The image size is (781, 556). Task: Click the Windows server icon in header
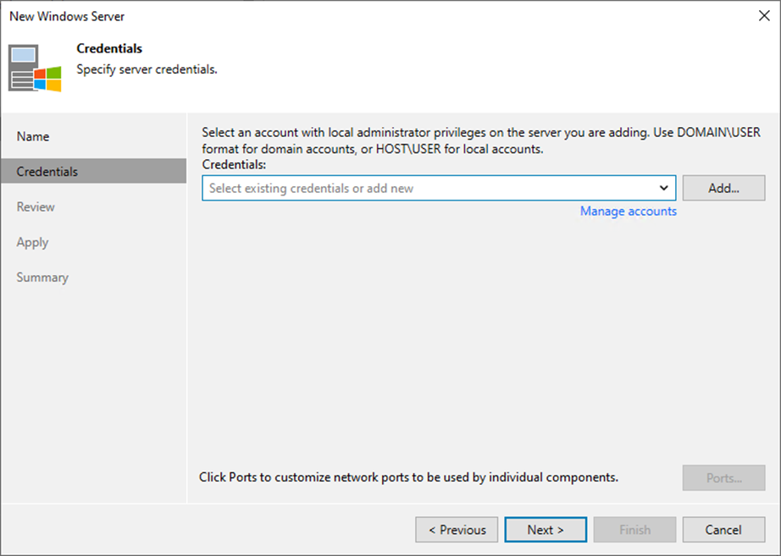coord(35,69)
